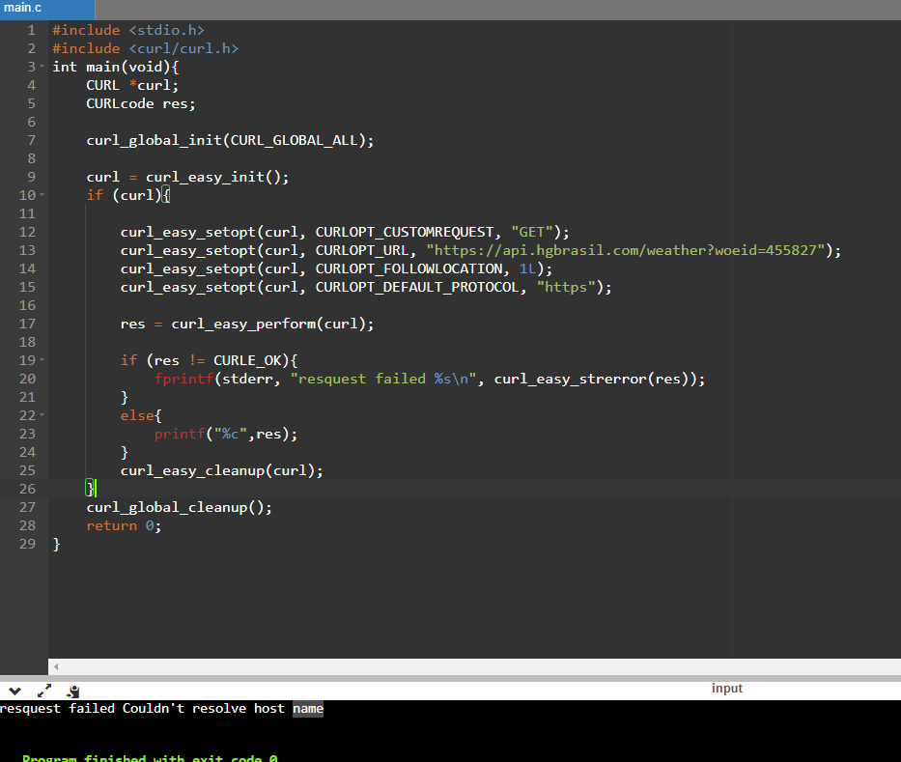Click the CURLOPT_FOLLOWLOCATION option text
This screenshot has height=762, width=901.
408,268
